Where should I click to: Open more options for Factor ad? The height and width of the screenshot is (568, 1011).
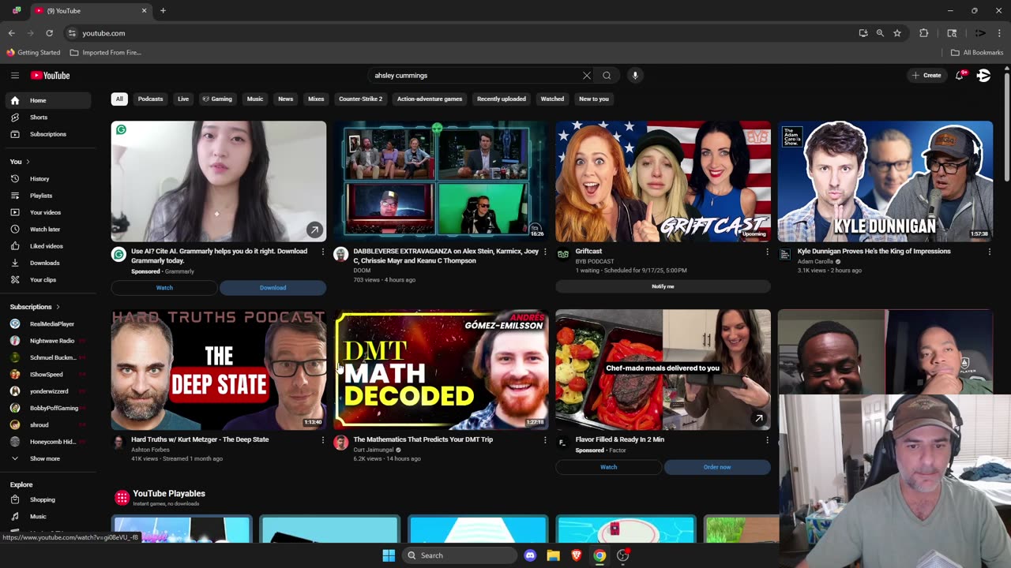pyautogui.click(x=767, y=440)
